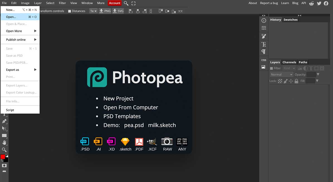Screen dimensions: 333x182
Task: Toggle adjustment layer filter icon
Action: 305,68
